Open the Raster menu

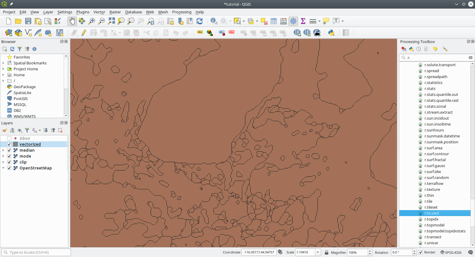(x=115, y=12)
